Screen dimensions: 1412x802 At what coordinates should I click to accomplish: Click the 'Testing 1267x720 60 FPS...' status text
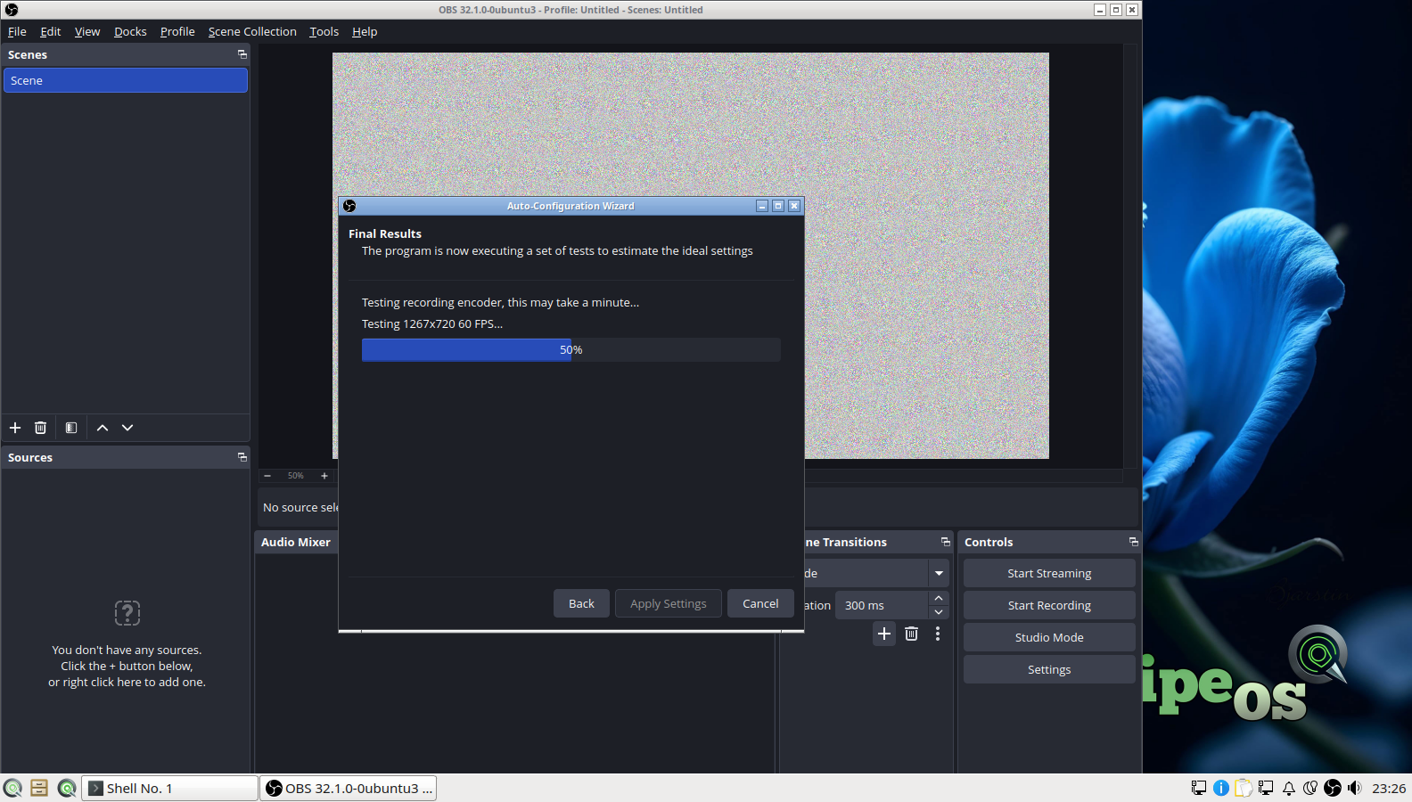tap(432, 323)
